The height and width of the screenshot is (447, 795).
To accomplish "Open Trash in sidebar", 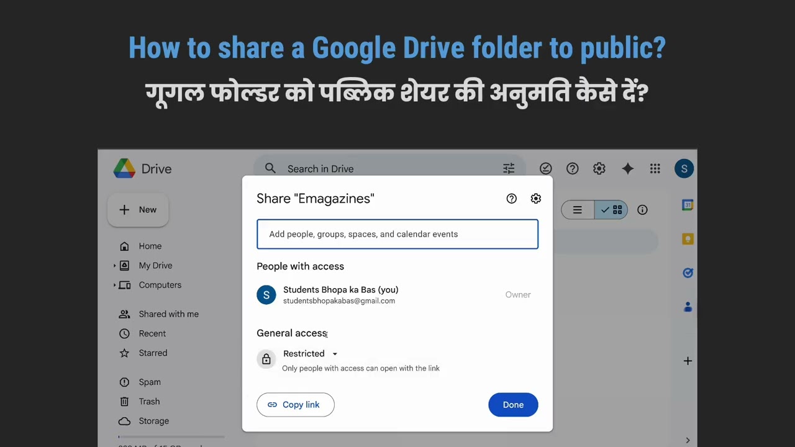I will point(149,402).
